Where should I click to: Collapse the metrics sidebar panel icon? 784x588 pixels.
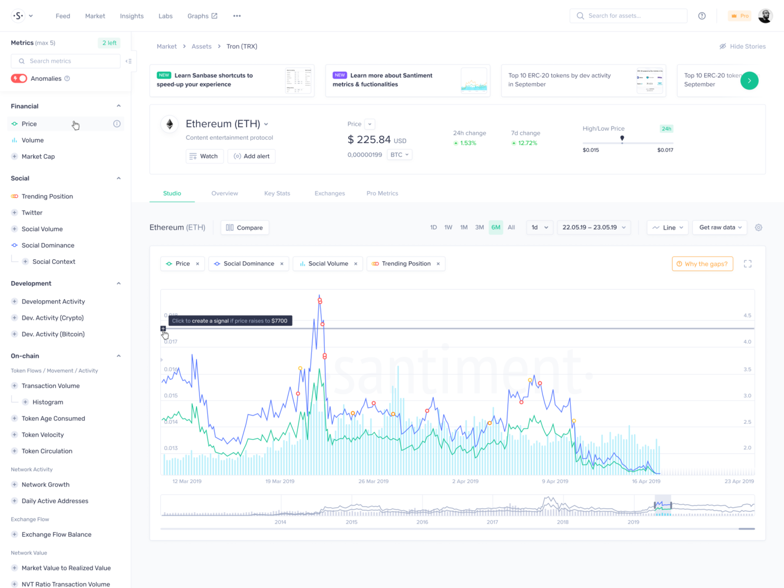128,61
